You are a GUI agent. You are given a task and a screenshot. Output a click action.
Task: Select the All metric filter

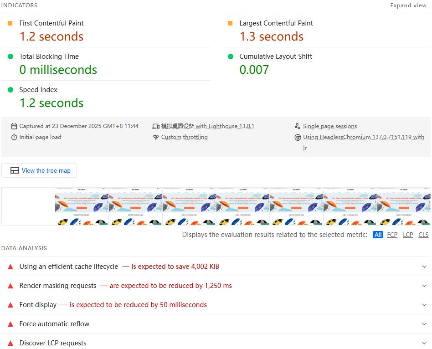[378, 235]
